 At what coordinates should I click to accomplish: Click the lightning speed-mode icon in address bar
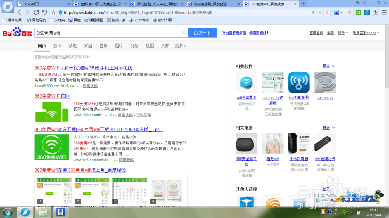(x=313, y=12)
